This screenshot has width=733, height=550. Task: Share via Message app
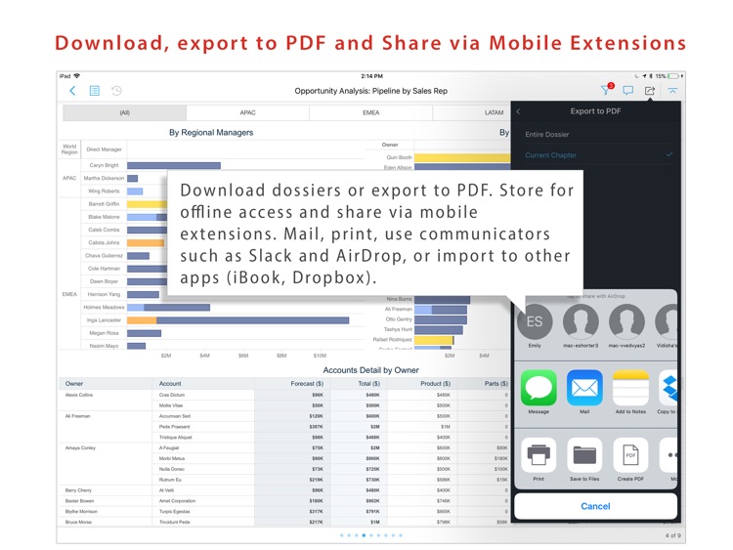tap(539, 392)
